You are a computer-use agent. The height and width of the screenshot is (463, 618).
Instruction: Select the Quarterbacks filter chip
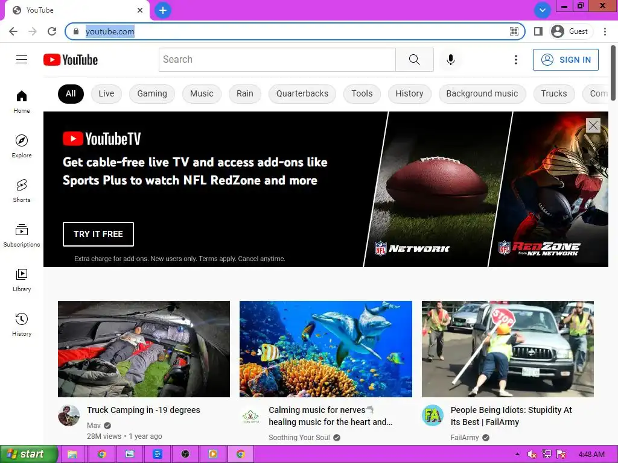302,93
